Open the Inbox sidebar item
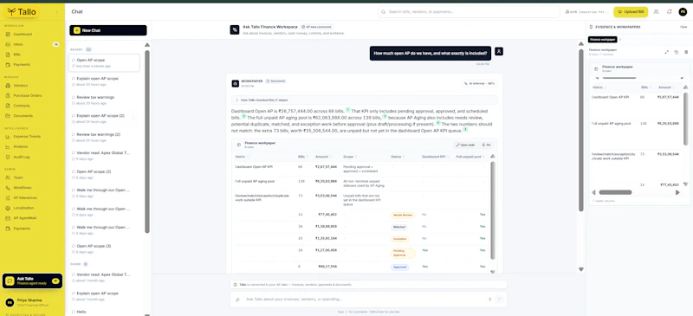 (31, 44)
